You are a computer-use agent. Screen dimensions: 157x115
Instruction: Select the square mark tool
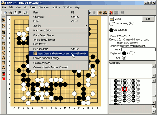(x=4, y=63)
